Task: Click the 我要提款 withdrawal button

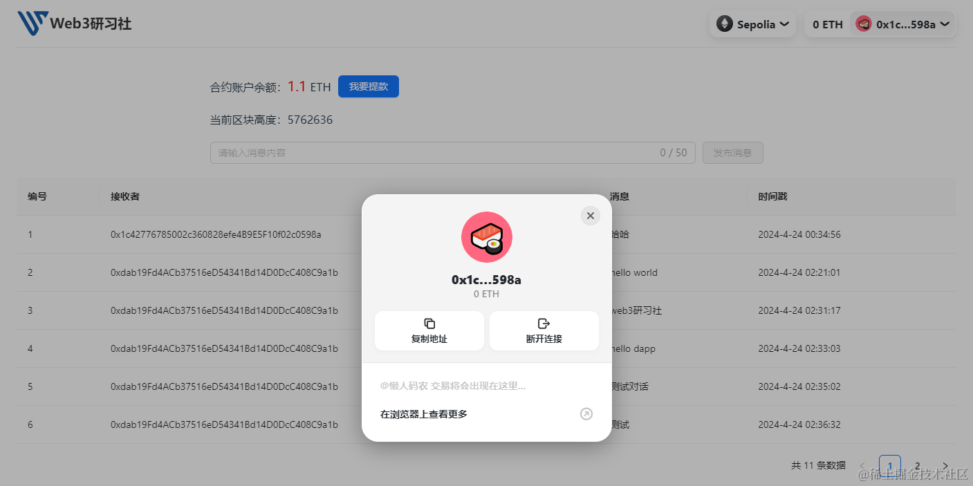Action: pos(368,86)
